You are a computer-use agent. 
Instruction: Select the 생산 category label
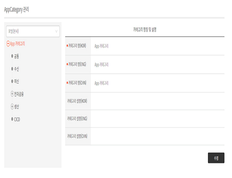17,107
